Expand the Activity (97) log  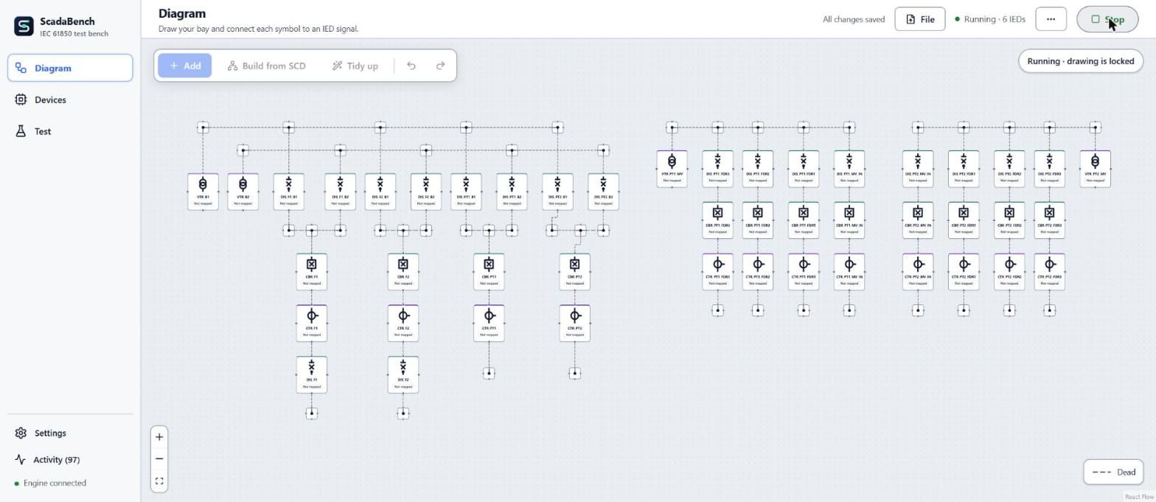pyautogui.click(x=57, y=459)
